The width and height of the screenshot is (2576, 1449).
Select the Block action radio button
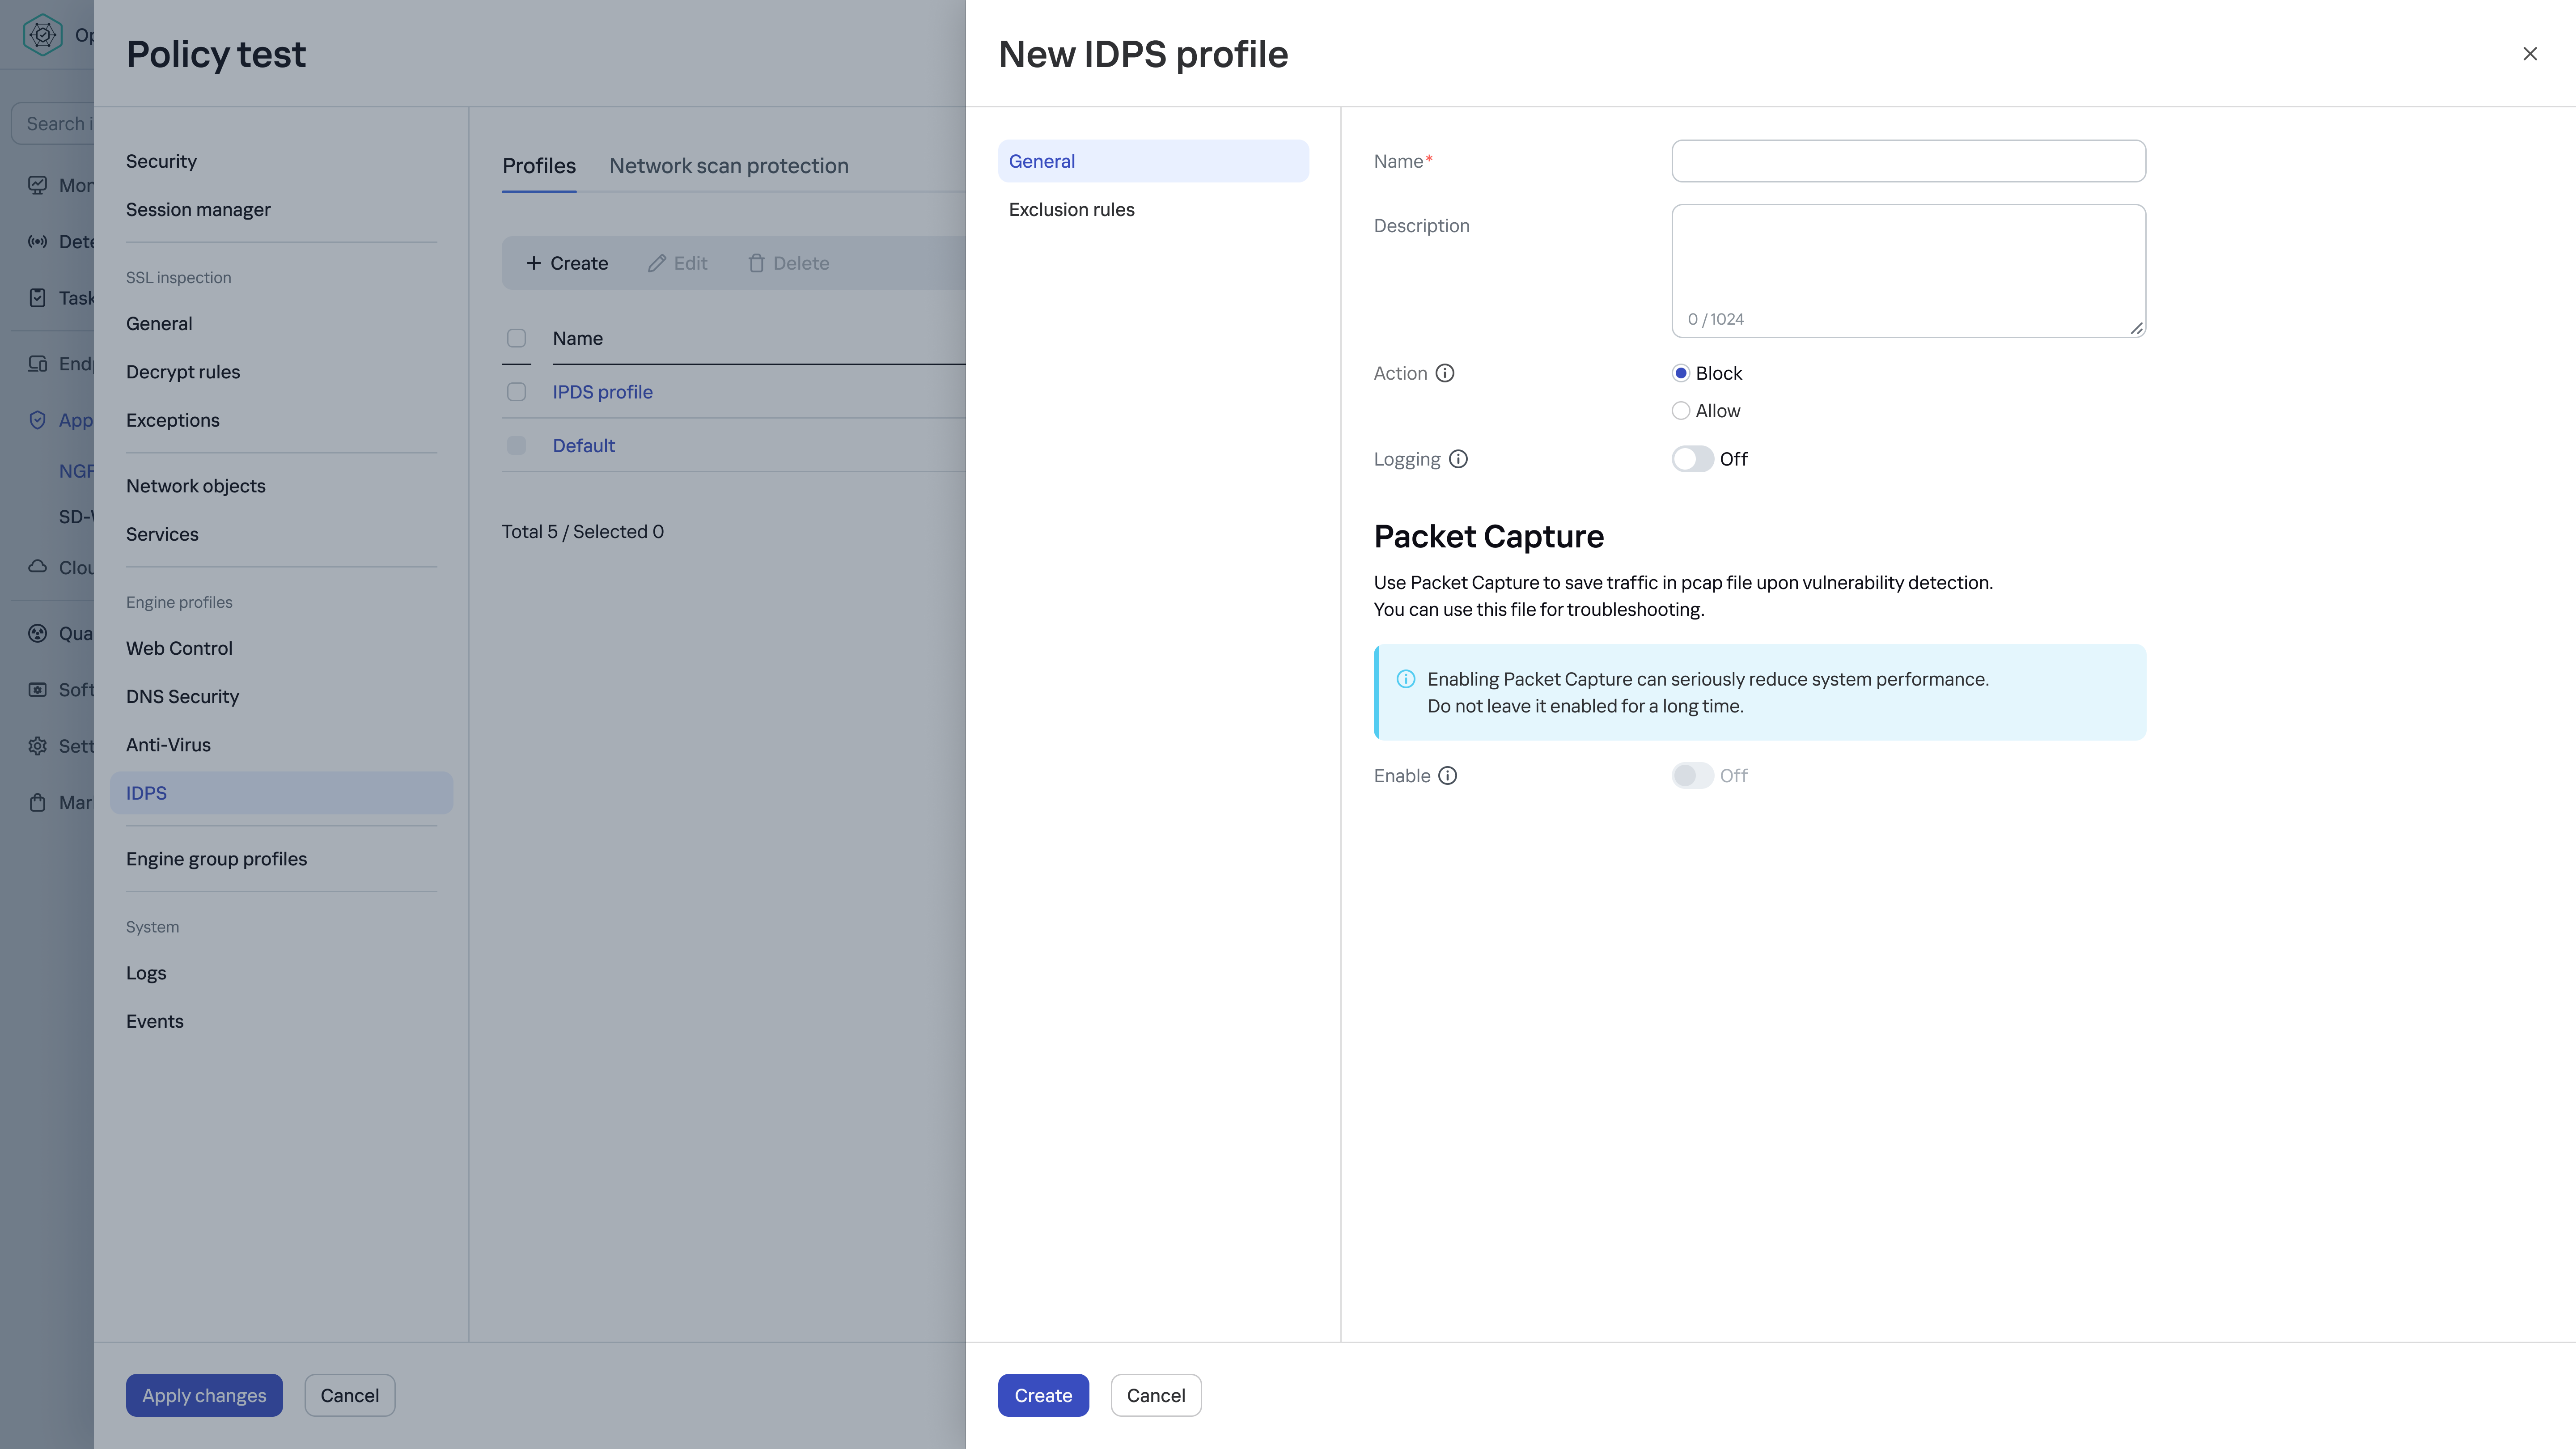point(1680,373)
